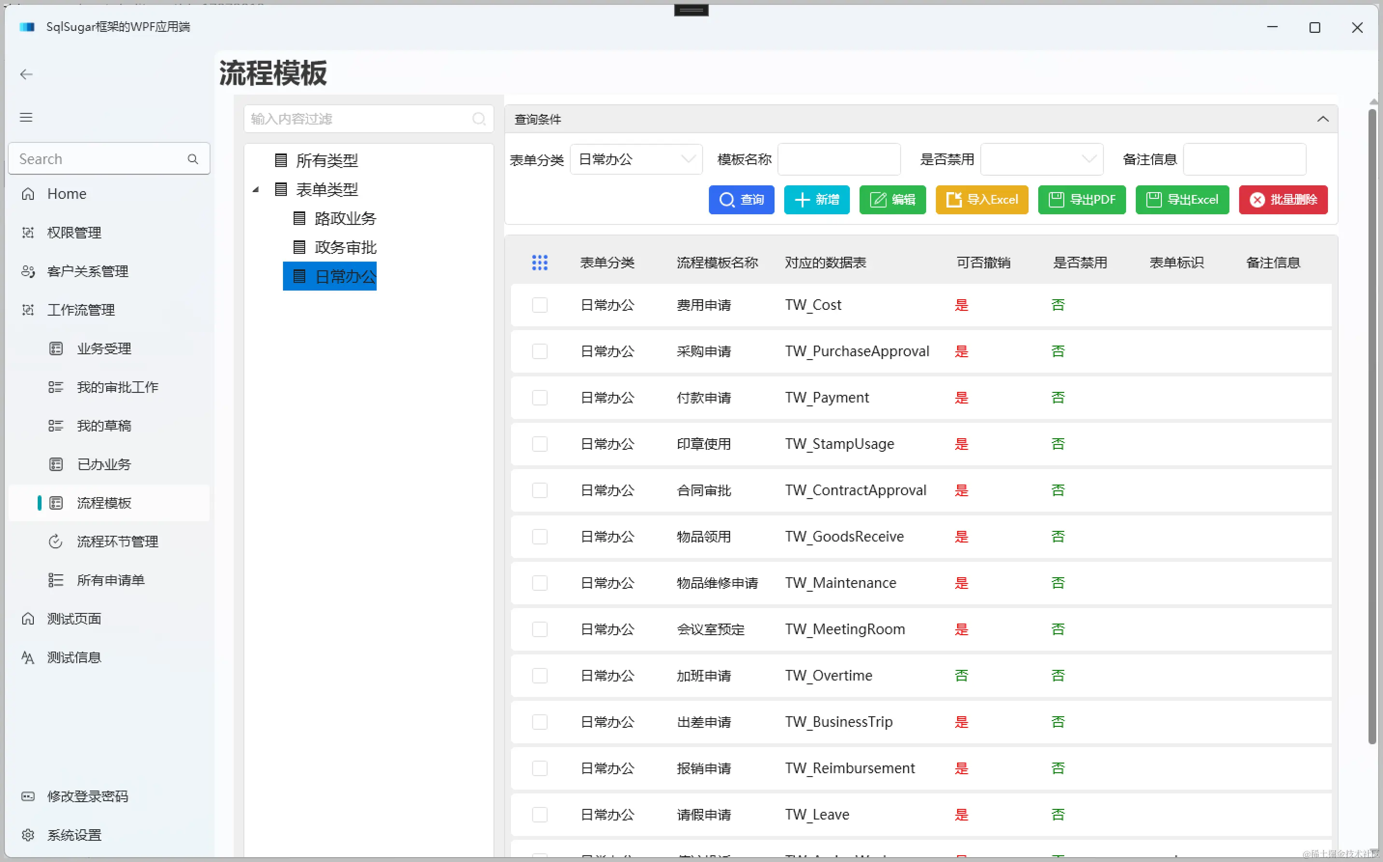
Task: Tick the 加班申请 row checkbox
Action: pyautogui.click(x=539, y=676)
